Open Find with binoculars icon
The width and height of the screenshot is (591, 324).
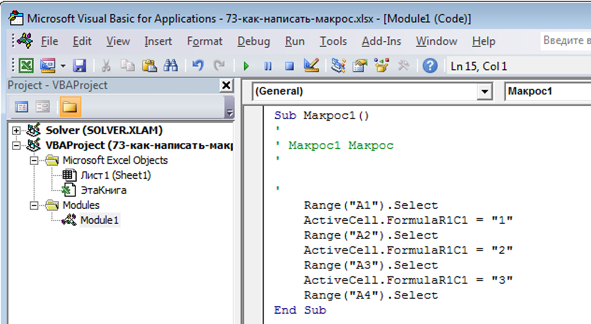click(170, 66)
